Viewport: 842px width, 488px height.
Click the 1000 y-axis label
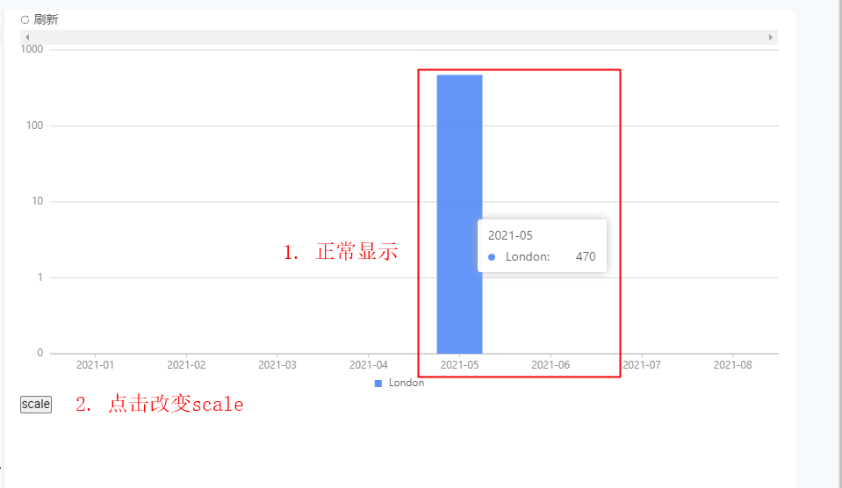coord(32,49)
